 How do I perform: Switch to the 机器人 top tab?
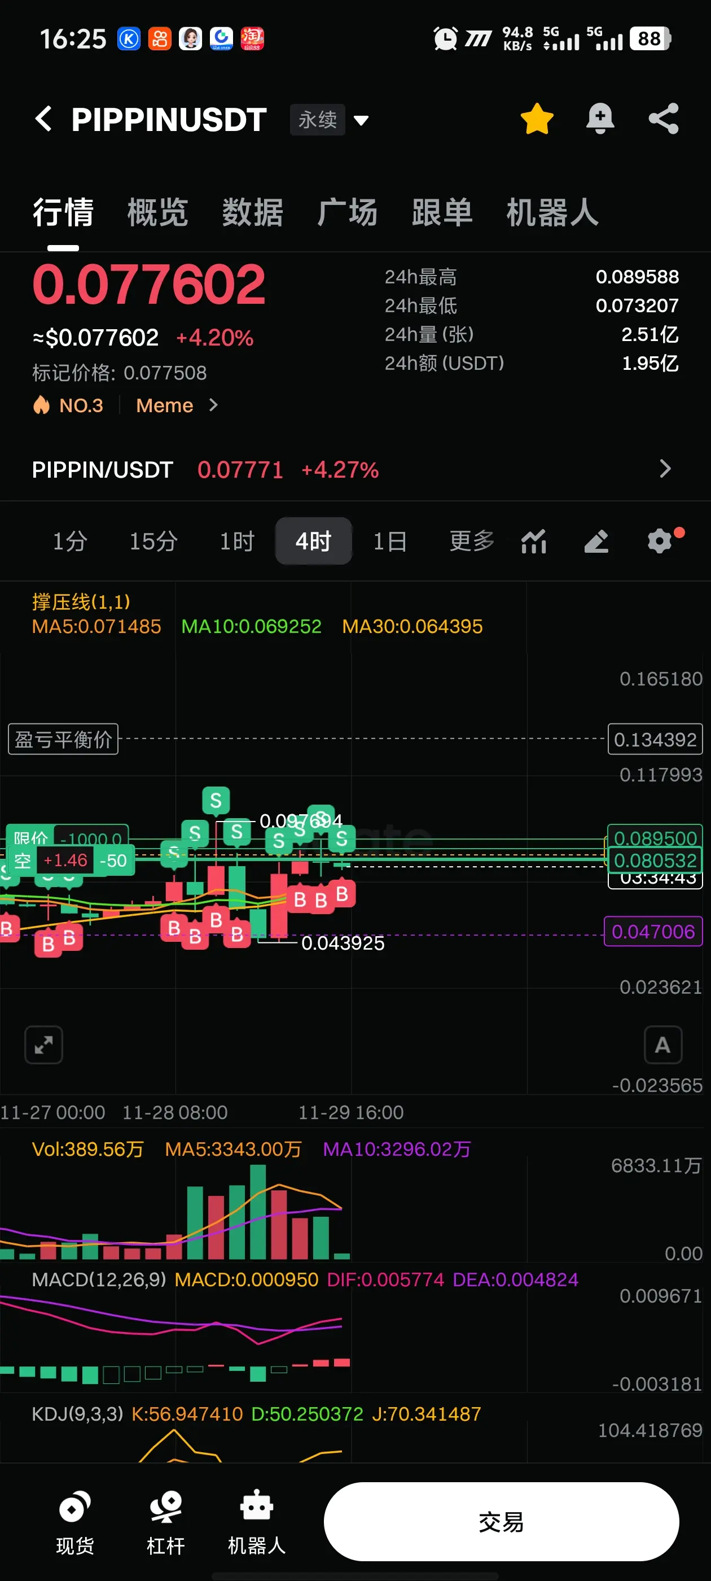[552, 212]
